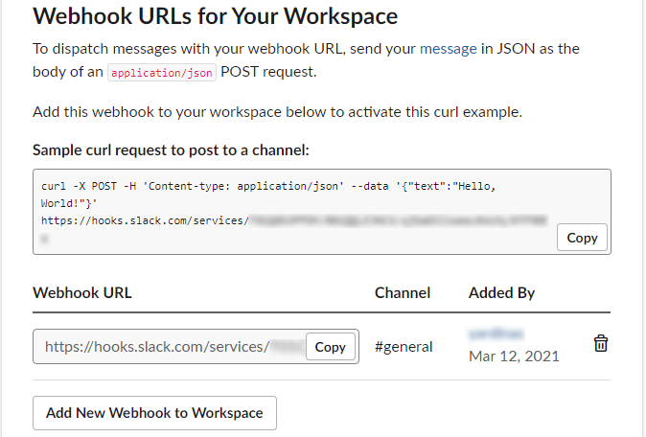Click the hooks.slack.com URL in the curl sample
Screen dimensions: 646x437
[144, 220]
